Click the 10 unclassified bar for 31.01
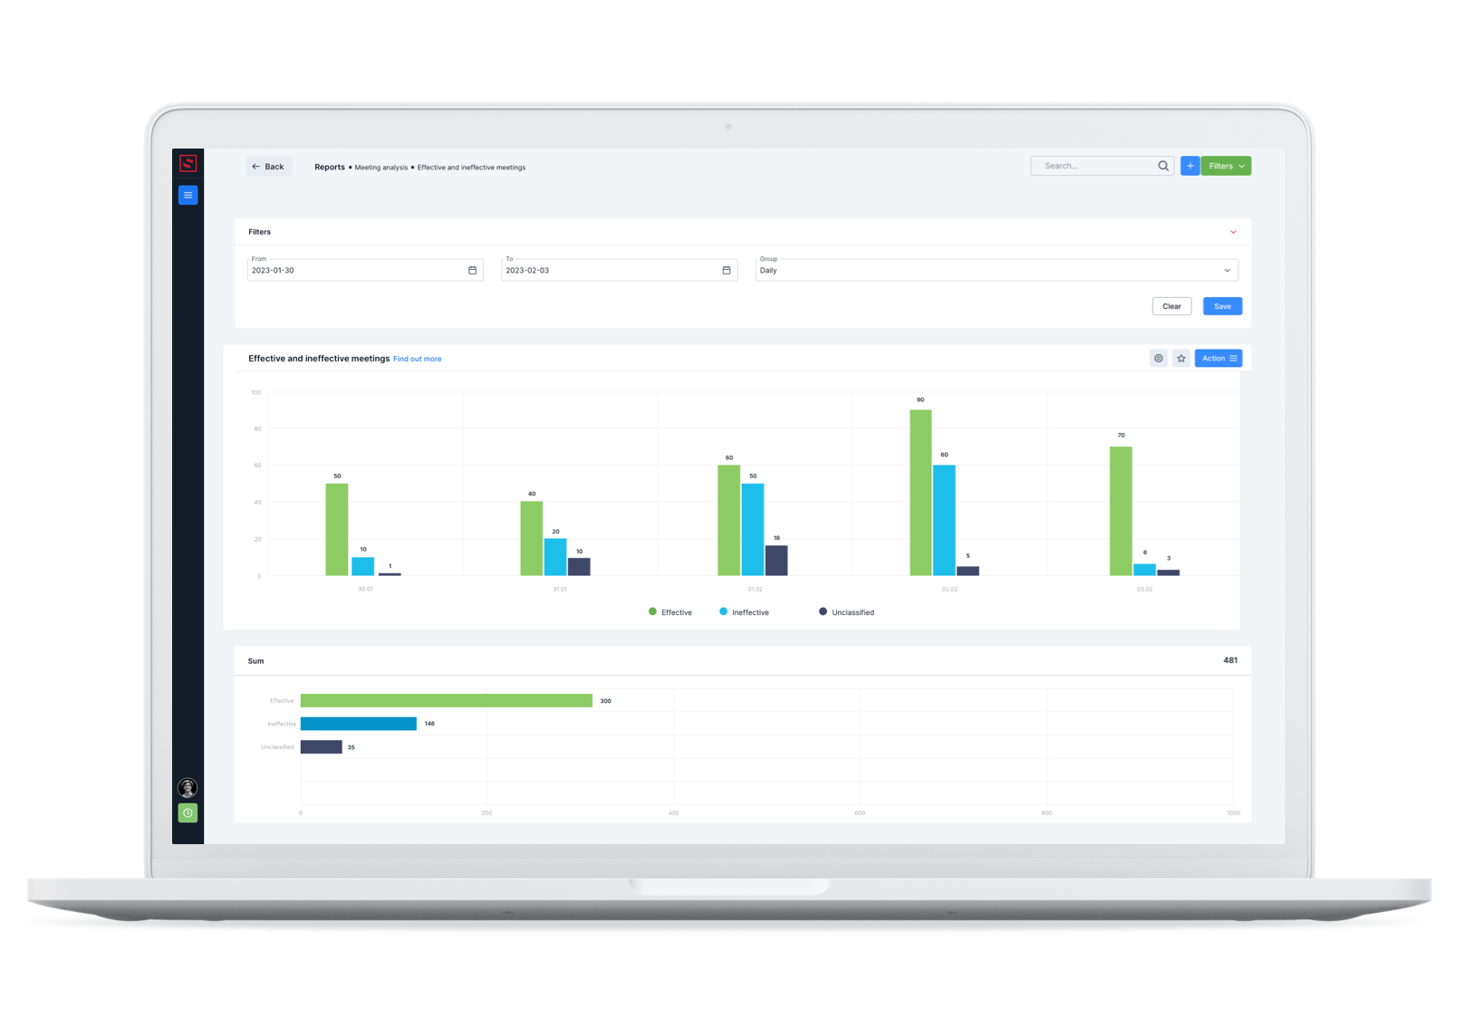Viewport: 1464px width, 1009px height. coord(579,566)
